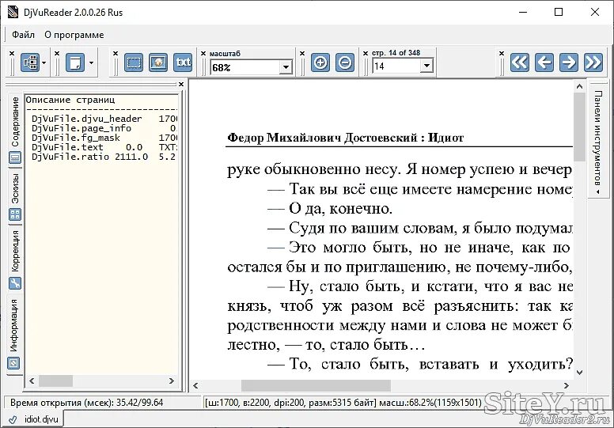Close the zoom buttons toolbar group

coord(302,53)
